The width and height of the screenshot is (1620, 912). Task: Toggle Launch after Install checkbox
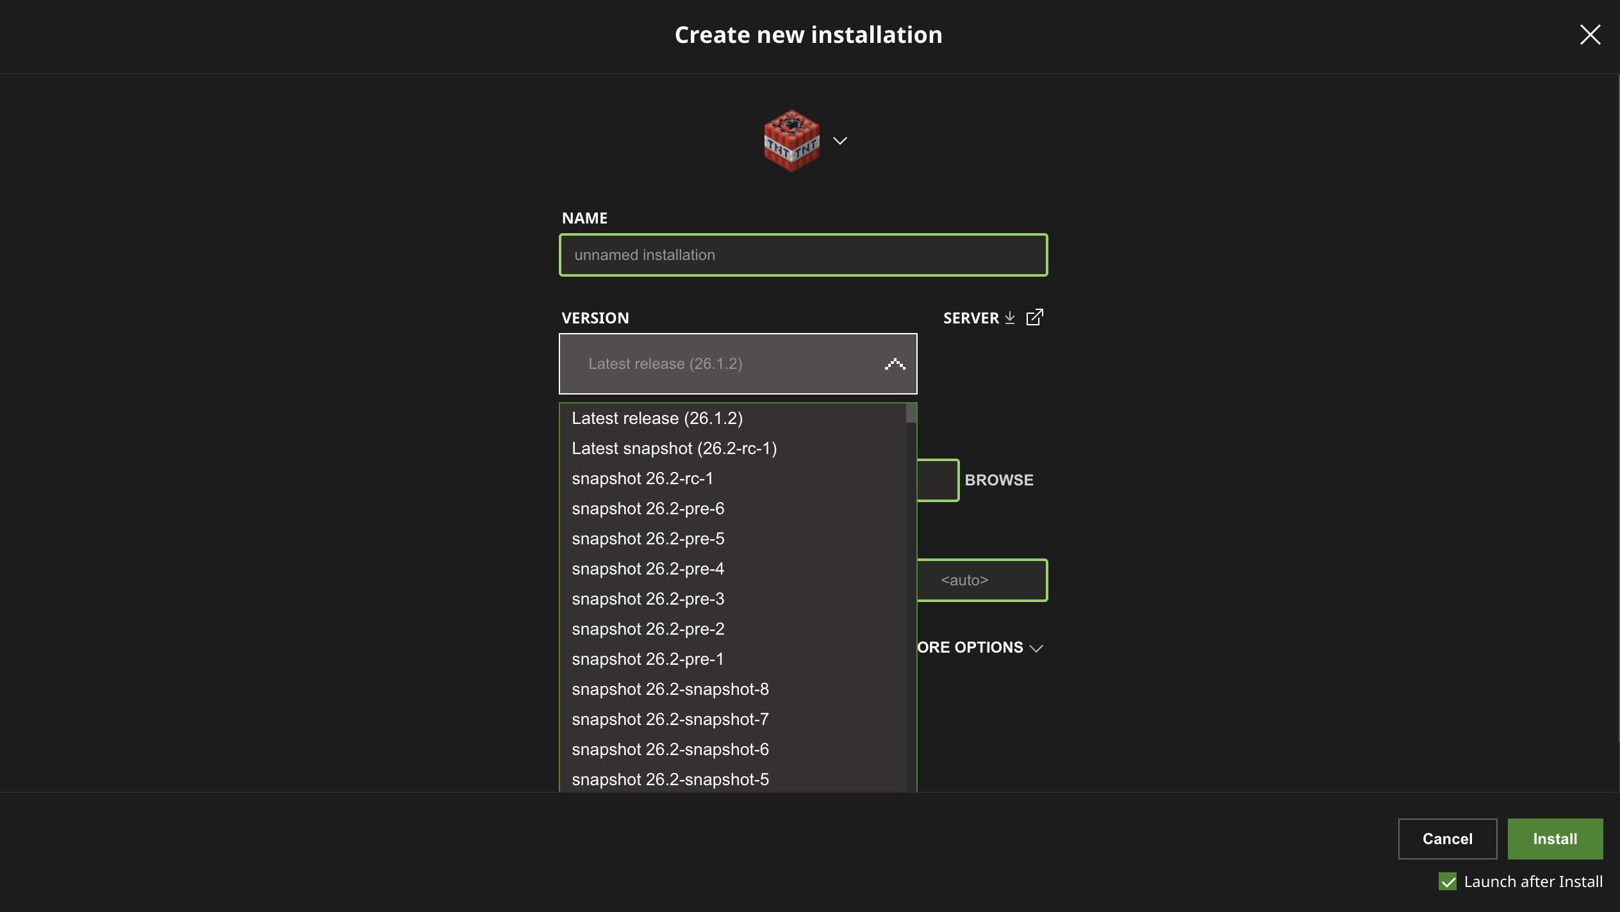(x=1447, y=882)
